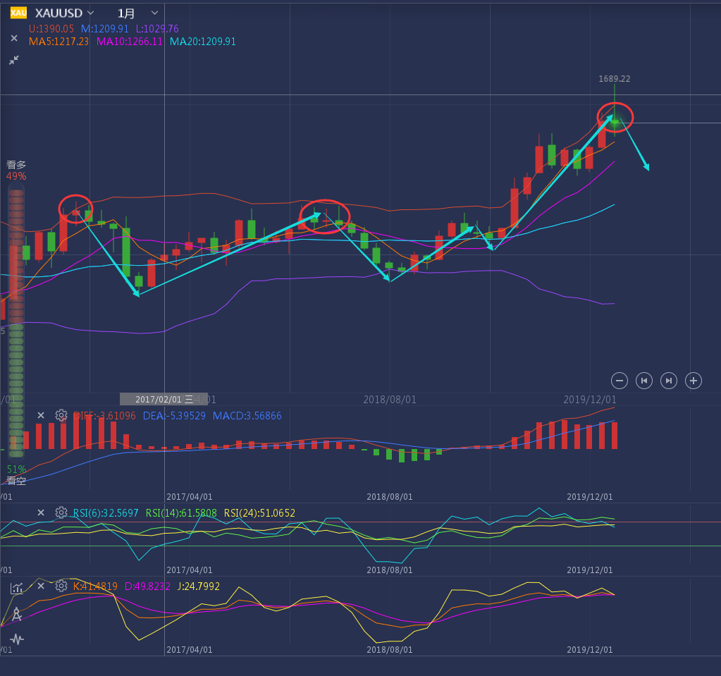
Task: Open the chart indicators icon
Action: point(17,588)
